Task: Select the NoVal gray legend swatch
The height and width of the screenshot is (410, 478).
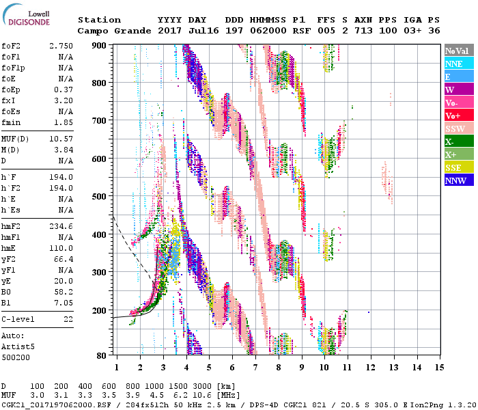Action: (x=458, y=51)
